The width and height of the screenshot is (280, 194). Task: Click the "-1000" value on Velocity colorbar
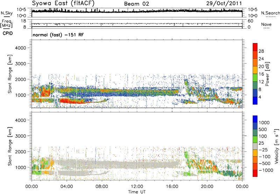[266, 170]
